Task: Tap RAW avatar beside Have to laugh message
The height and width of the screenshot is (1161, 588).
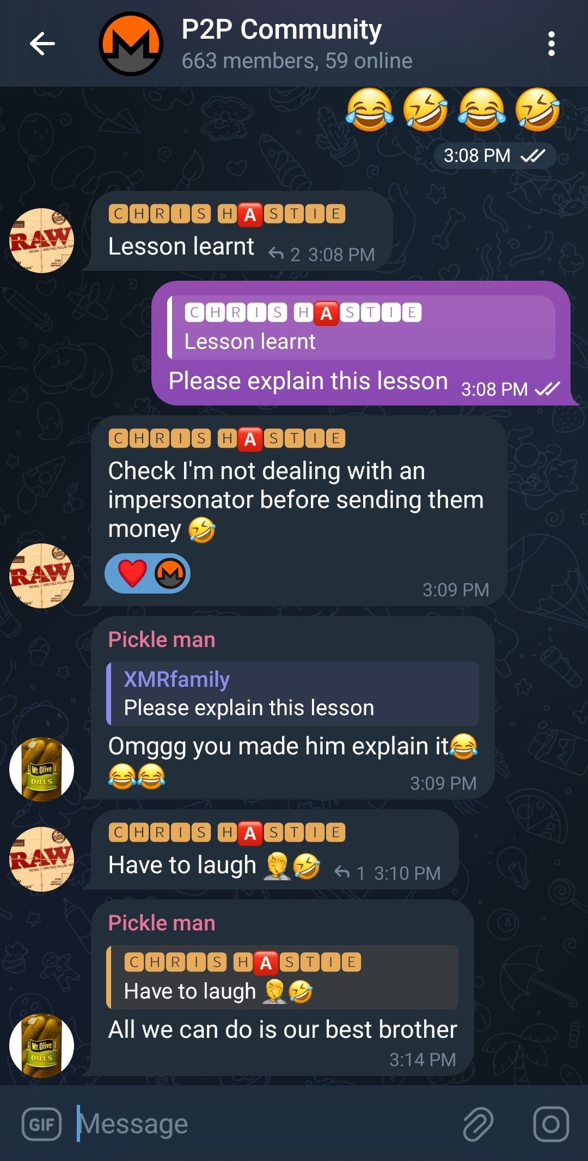Action: [42, 860]
